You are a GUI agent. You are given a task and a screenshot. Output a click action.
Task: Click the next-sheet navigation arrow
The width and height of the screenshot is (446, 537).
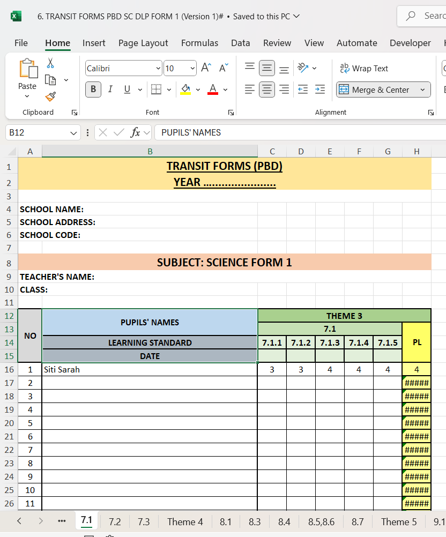coord(41,521)
